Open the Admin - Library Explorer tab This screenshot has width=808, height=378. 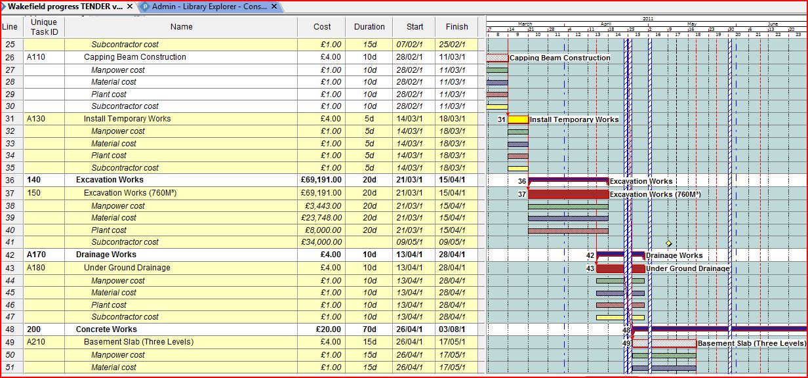click(x=209, y=7)
